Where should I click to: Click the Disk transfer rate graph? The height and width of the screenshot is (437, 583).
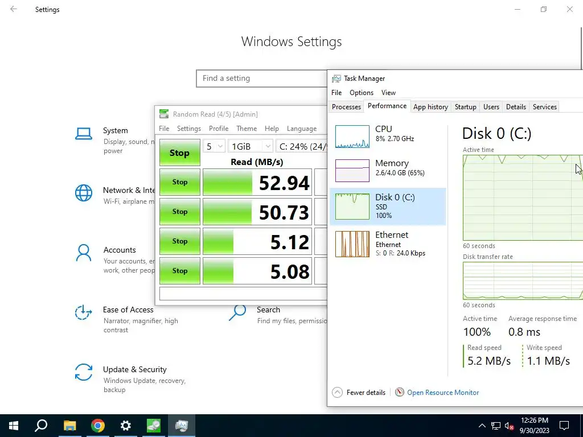(x=523, y=281)
